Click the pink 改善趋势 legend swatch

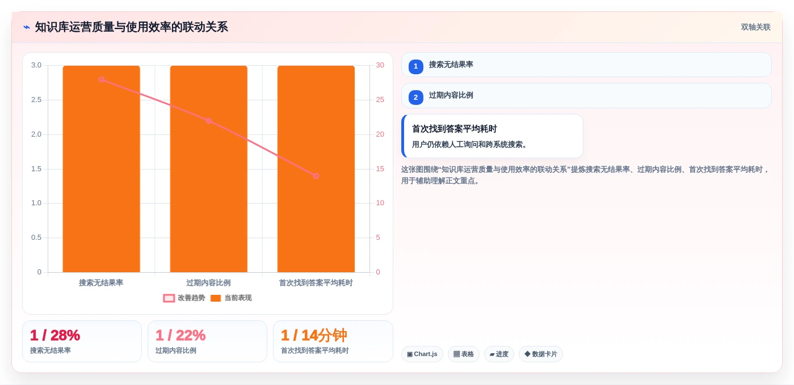[169, 298]
